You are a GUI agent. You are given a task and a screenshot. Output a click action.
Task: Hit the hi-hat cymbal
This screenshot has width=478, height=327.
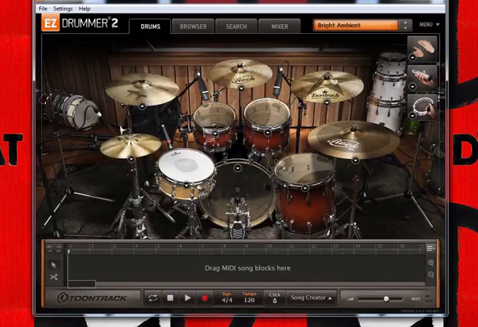click(131, 145)
